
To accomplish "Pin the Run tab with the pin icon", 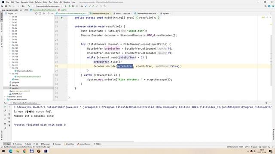I will pos(5,128).
